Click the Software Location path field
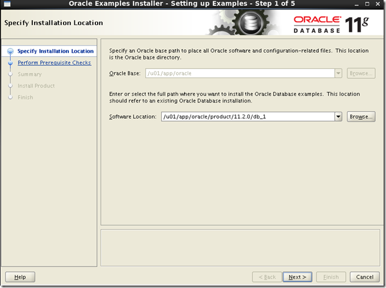The height and width of the screenshot is (288, 386). pos(248,116)
